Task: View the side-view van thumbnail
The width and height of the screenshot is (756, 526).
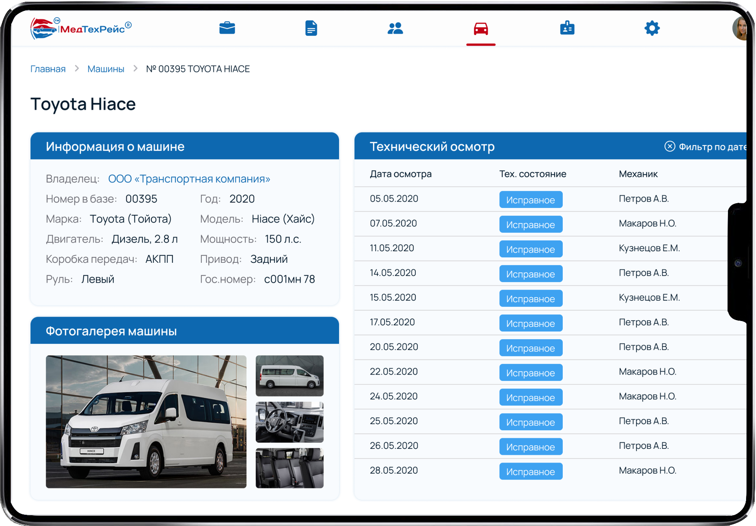Action: click(289, 376)
